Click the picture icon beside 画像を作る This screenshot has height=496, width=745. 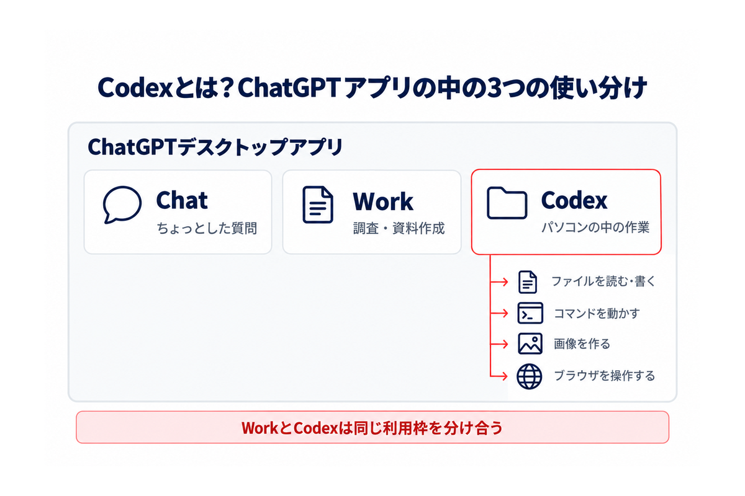pos(530,343)
